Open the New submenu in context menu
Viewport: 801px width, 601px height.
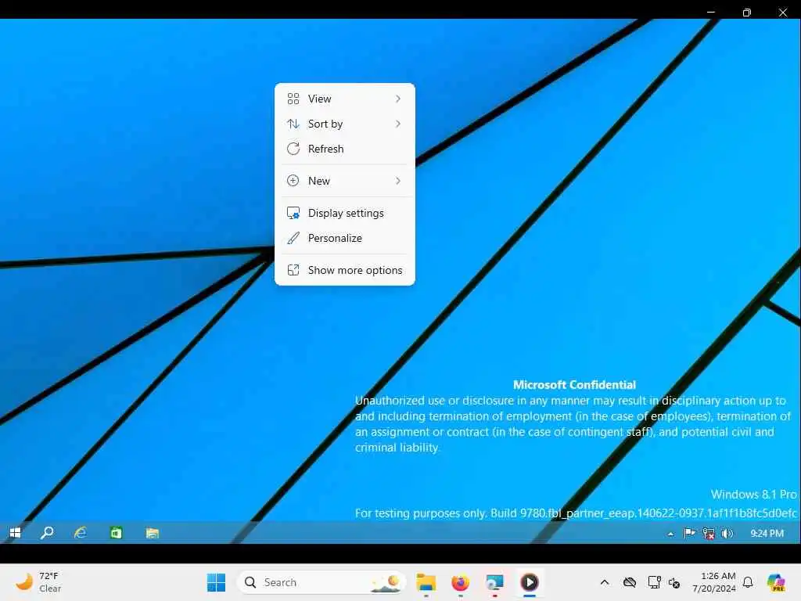pos(344,181)
